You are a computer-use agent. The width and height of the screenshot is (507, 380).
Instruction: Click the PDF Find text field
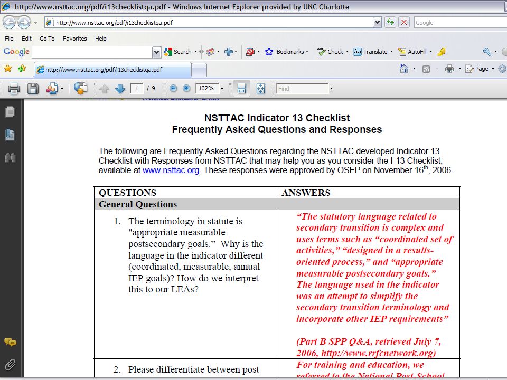point(303,88)
